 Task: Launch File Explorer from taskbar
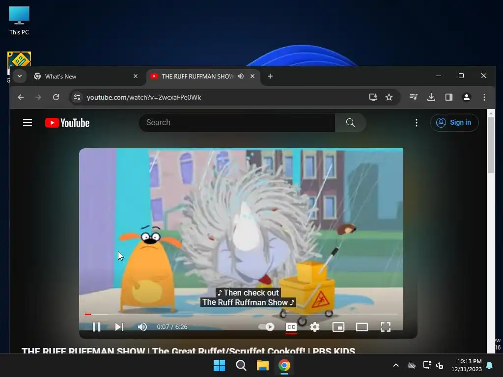[263, 365]
